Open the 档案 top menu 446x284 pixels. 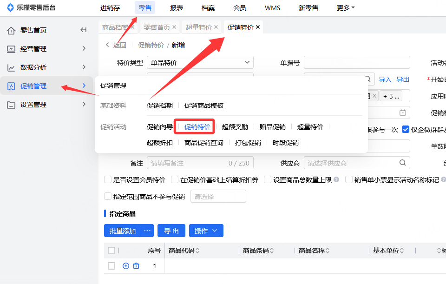[208, 8]
